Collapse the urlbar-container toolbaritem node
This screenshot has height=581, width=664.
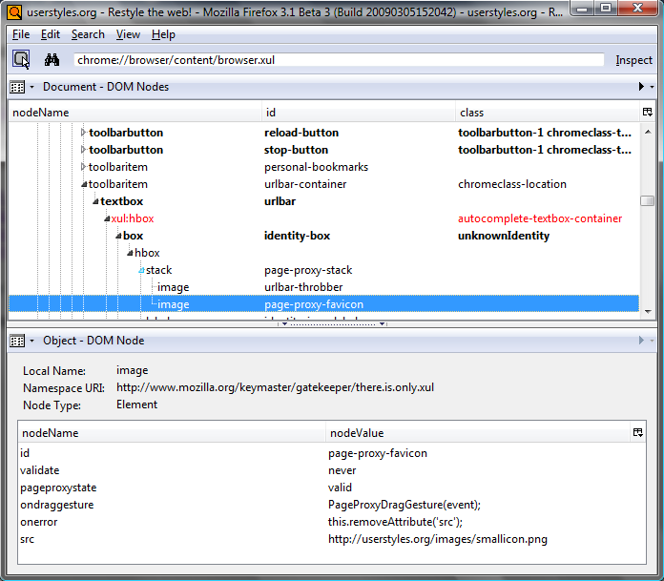coord(84,184)
